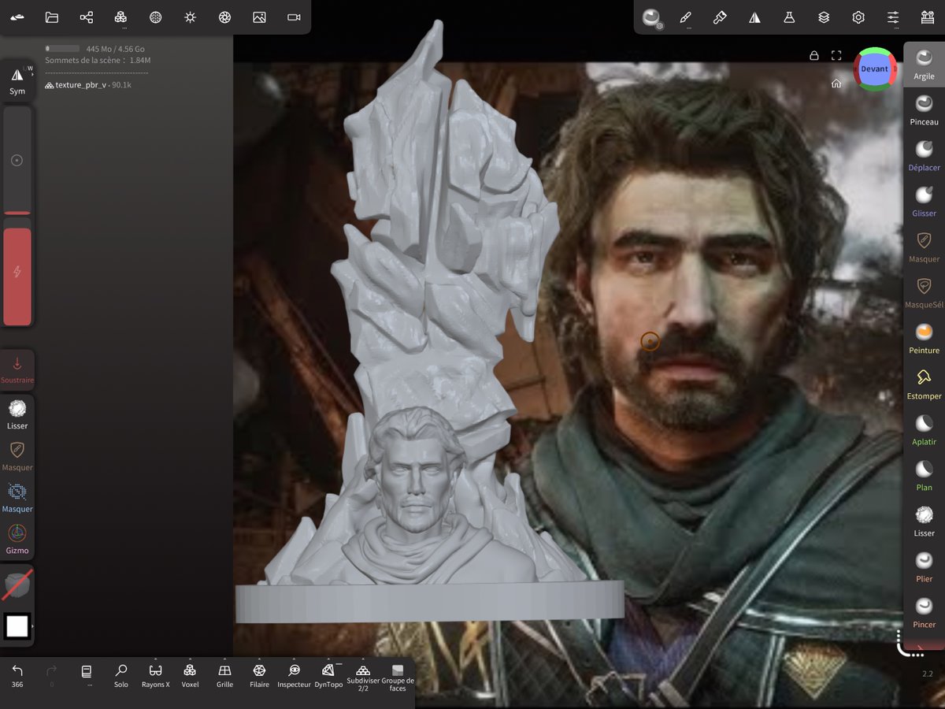
Task: Open the Files folder menu
Action: pyautogui.click(x=52, y=17)
